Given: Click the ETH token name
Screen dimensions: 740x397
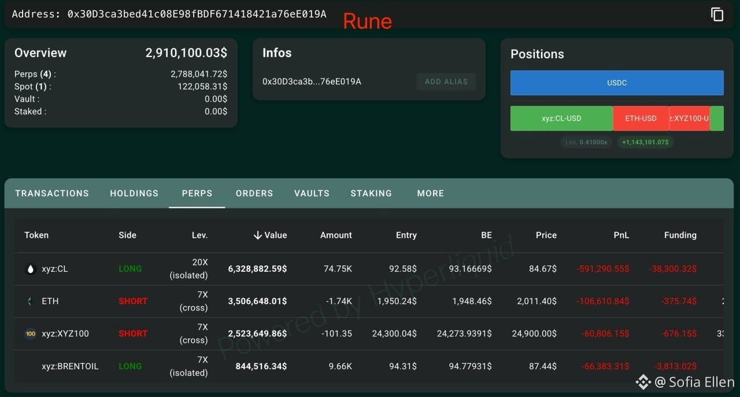Looking at the screenshot, I should click(x=50, y=301).
